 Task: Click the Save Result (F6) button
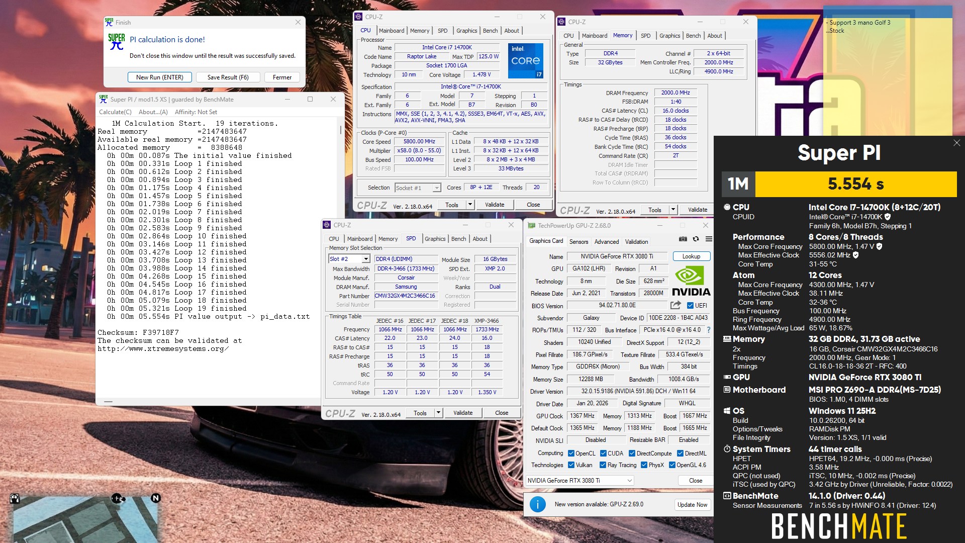[228, 77]
